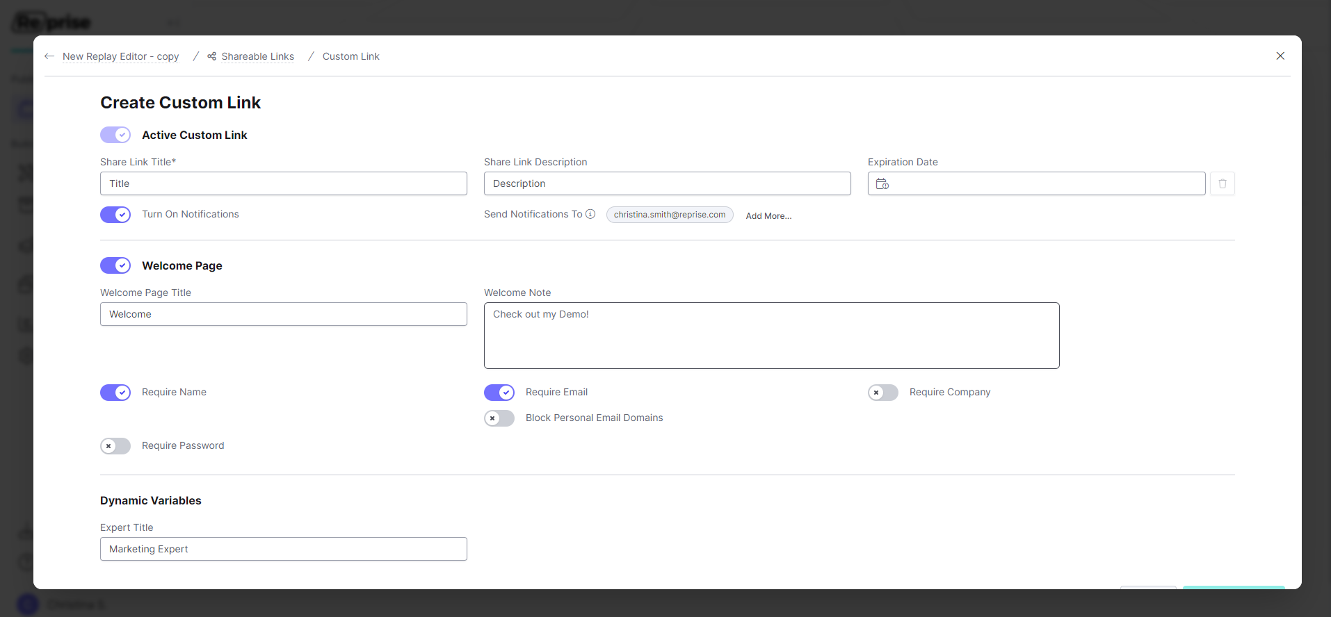
Task: Turn off the Welcome Page toggle
Action: (115, 265)
